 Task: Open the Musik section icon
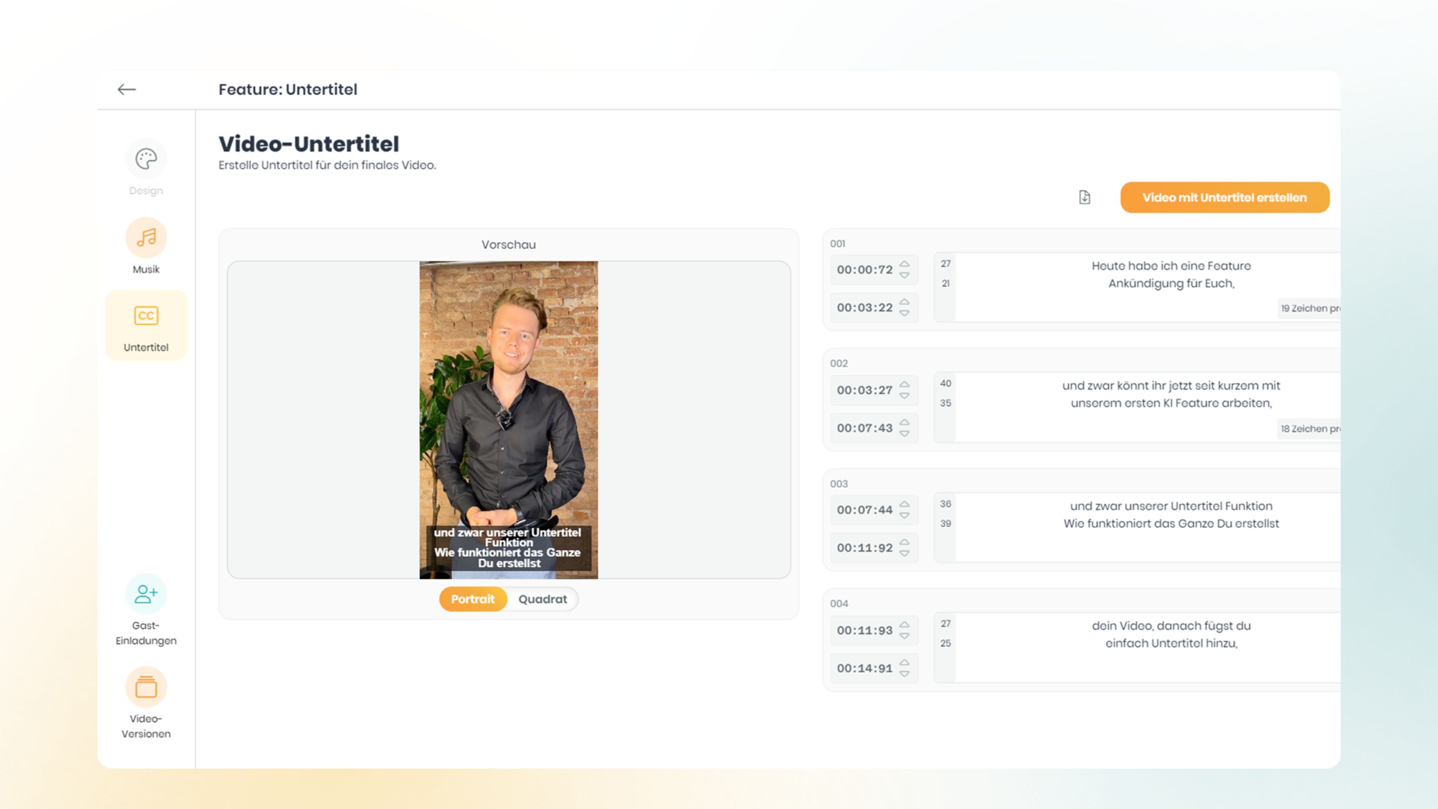pos(146,238)
